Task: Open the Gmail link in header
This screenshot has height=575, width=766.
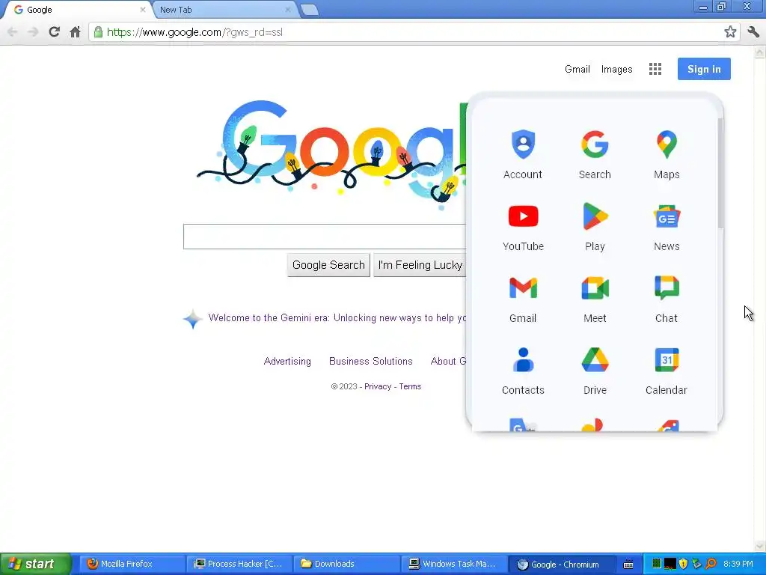Action: point(577,70)
